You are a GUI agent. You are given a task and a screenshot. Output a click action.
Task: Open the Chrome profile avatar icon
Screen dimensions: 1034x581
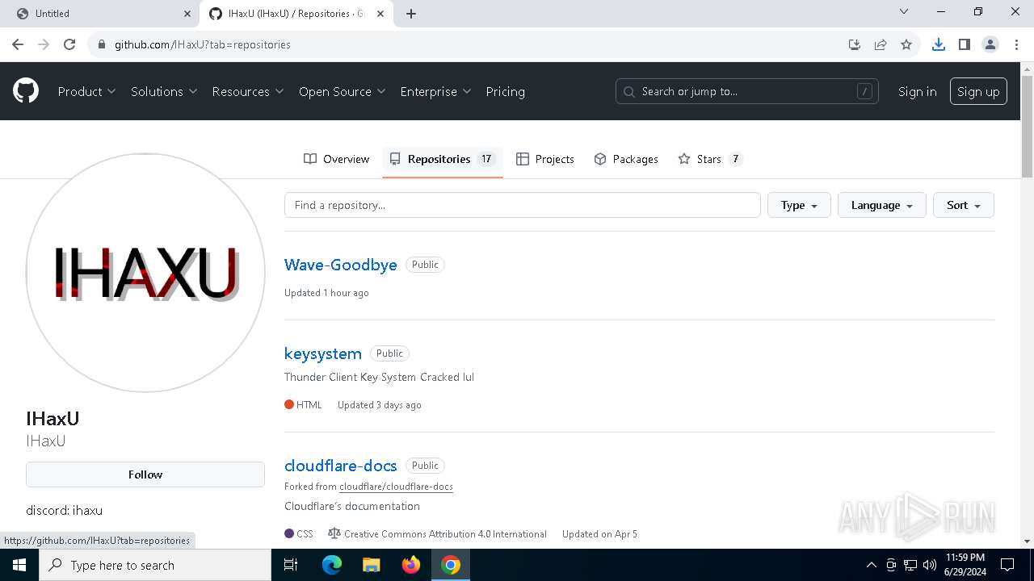click(990, 44)
